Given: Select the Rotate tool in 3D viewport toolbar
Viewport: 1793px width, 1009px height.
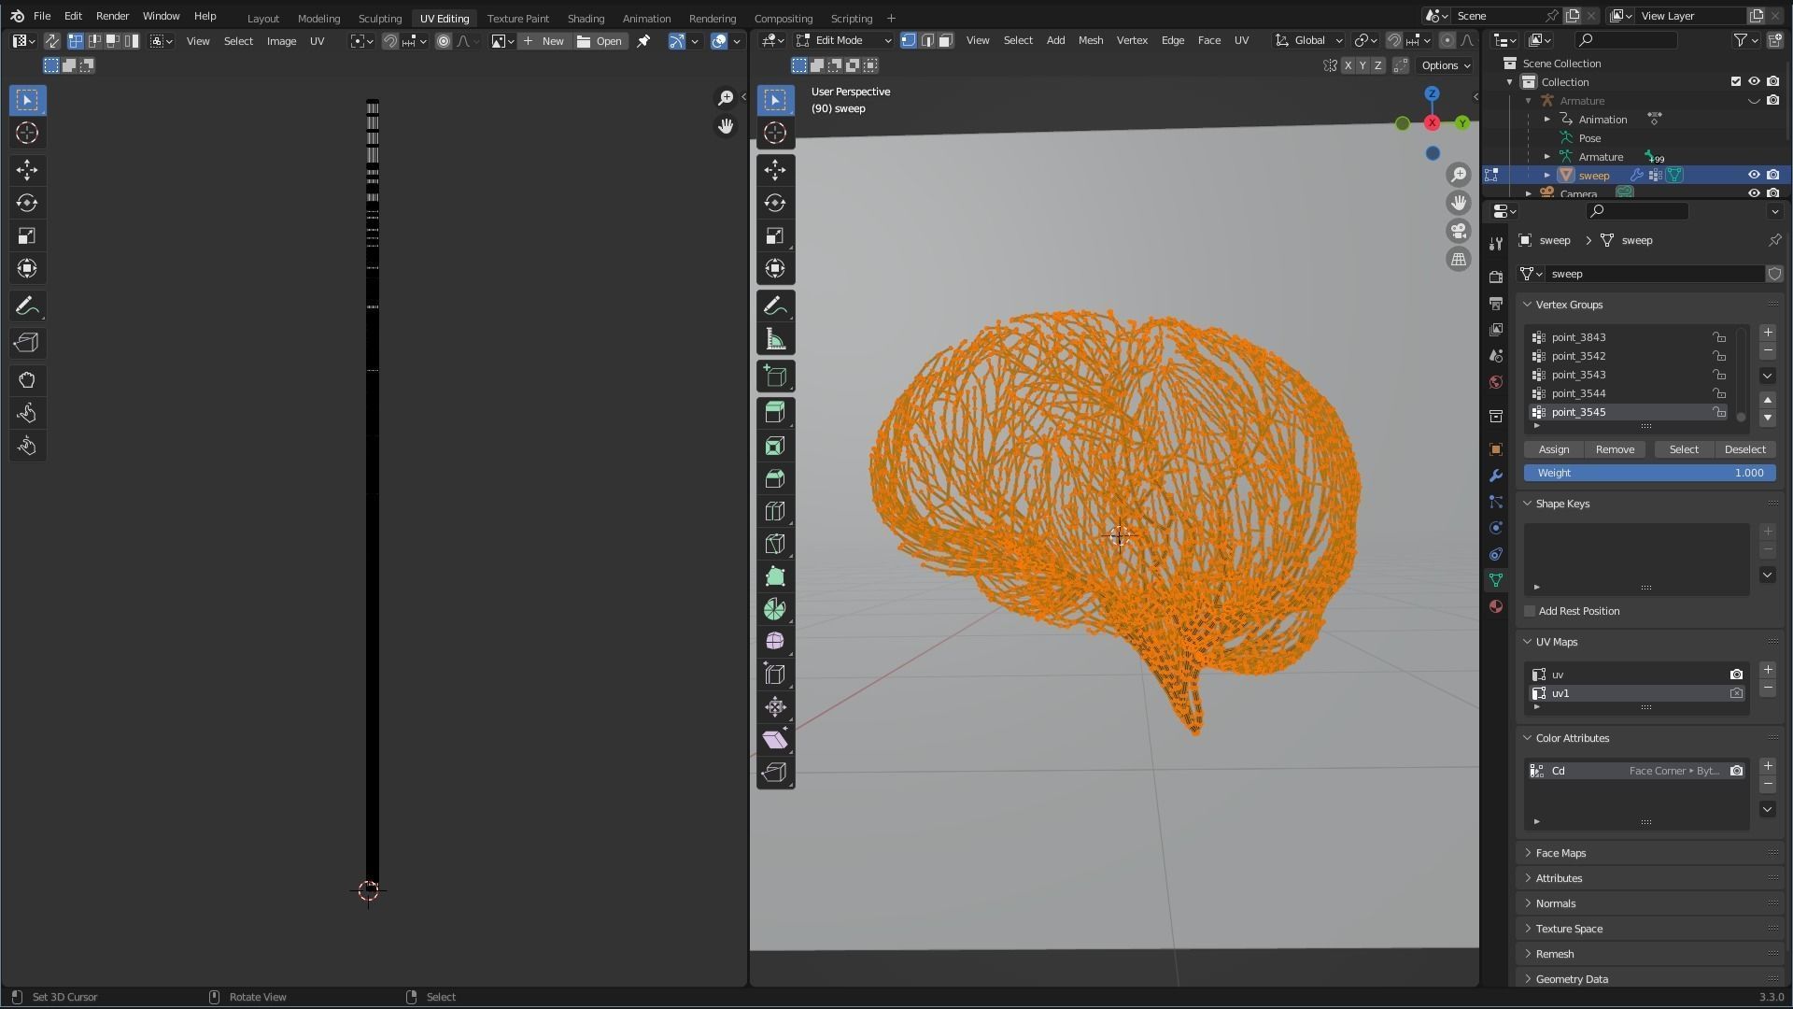Looking at the screenshot, I should [775, 203].
